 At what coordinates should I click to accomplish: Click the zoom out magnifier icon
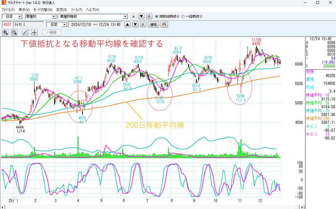tap(14, 32)
